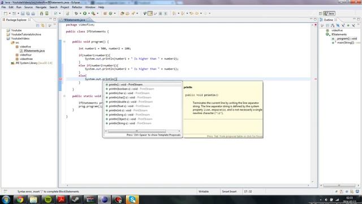Image resolution: width=362 pixels, height=204 pixels.
Task: Click the Open Perspective icon
Action: click(321, 14)
